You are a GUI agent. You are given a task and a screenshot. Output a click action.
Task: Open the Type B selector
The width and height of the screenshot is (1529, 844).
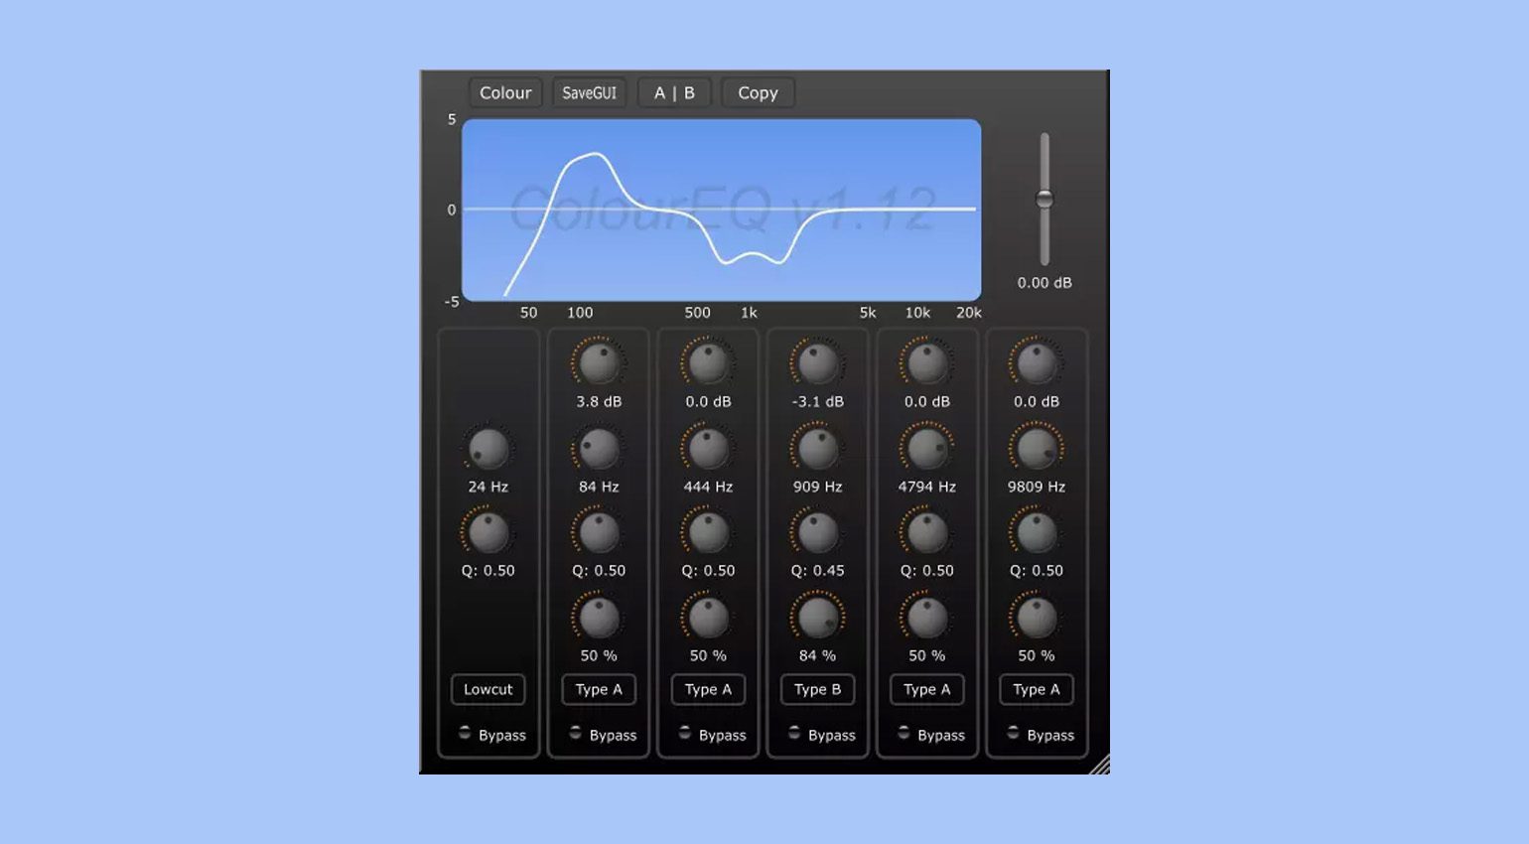point(818,689)
